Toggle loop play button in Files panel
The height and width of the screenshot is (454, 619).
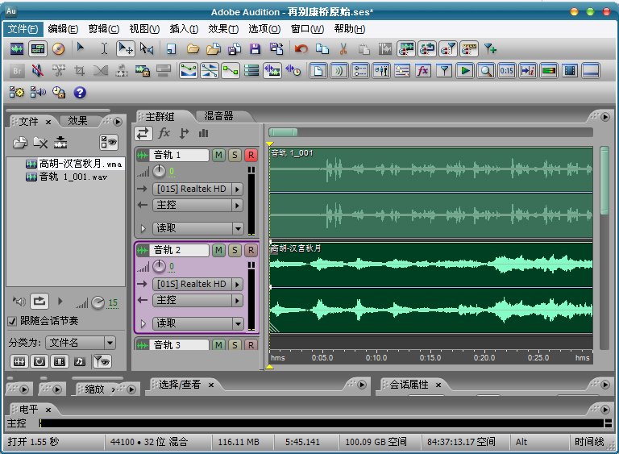pos(39,301)
